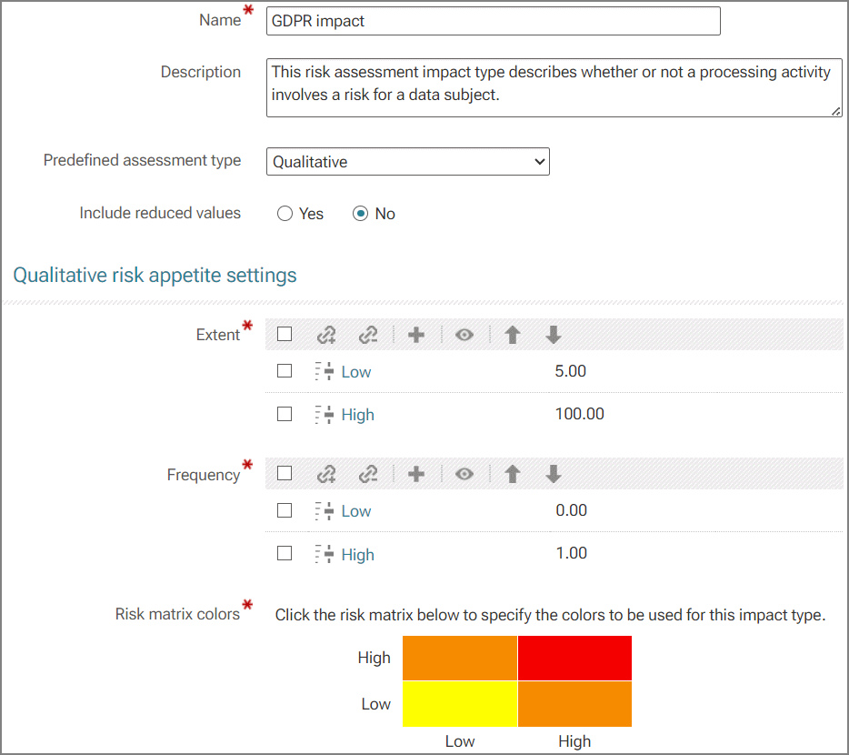Move Frequency item down with arrow icon
849x755 pixels.
tap(554, 474)
